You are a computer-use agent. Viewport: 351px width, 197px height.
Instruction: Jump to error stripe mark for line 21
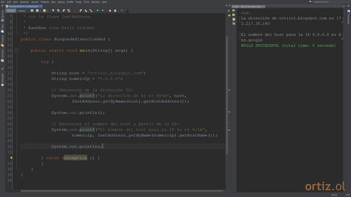tap(229, 90)
